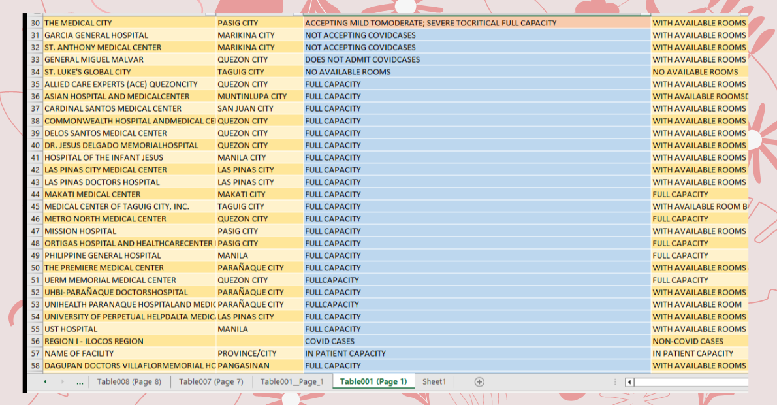Switch to Table001__Page_1 sheet tab
This screenshot has width=777, height=405.
(292, 381)
